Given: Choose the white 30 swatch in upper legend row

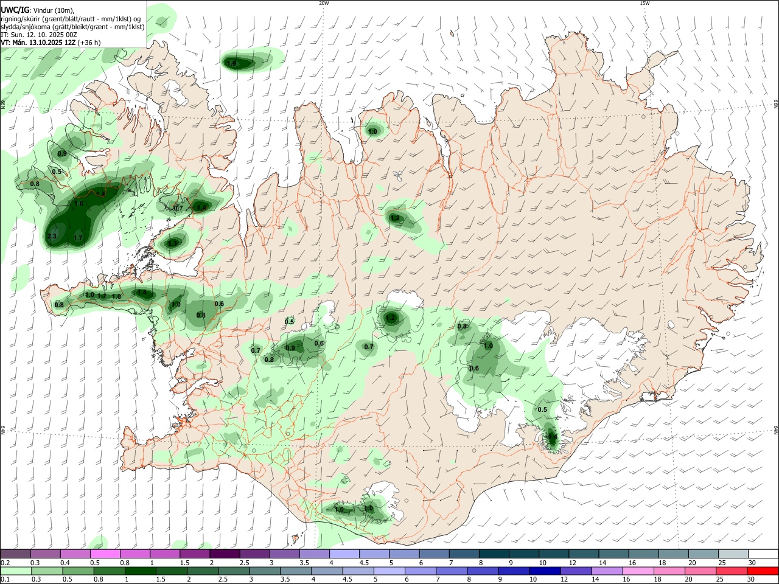Looking at the screenshot, I should (763, 554).
